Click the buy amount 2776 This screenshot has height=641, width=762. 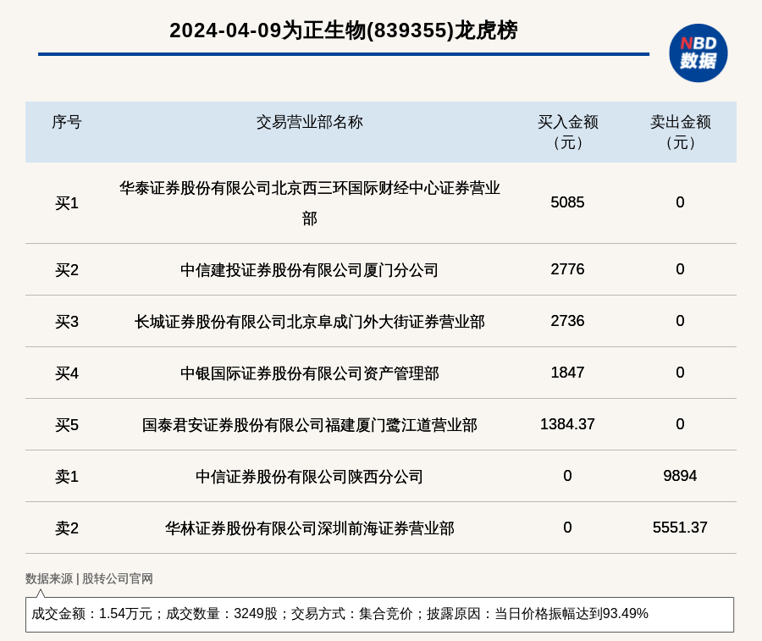point(567,269)
